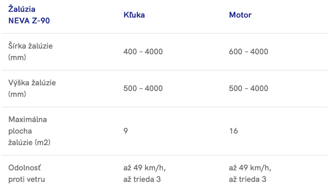Image resolution: width=335 pixels, height=192 pixels.
Task: Select the Motor column header
Action: click(240, 15)
